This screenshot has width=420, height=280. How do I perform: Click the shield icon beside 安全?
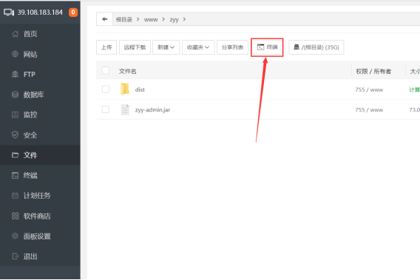[16, 135]
